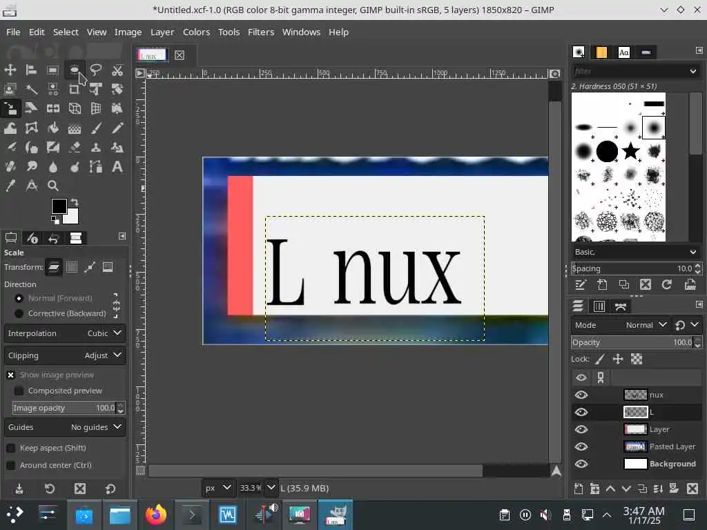Select the Alignment tool
This screenshot has height=530, width=707.
[31, 70]
